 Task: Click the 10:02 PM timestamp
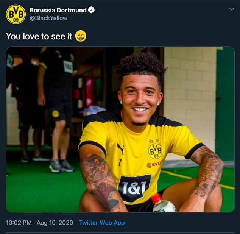pos(19,223)
